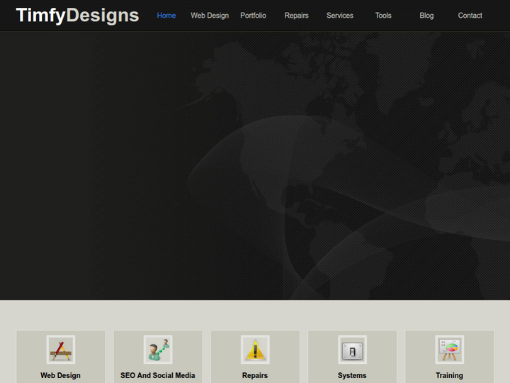Click the SEO And Social Media people icon
This screenshot has height=383, width=510.
coord(158,350)
